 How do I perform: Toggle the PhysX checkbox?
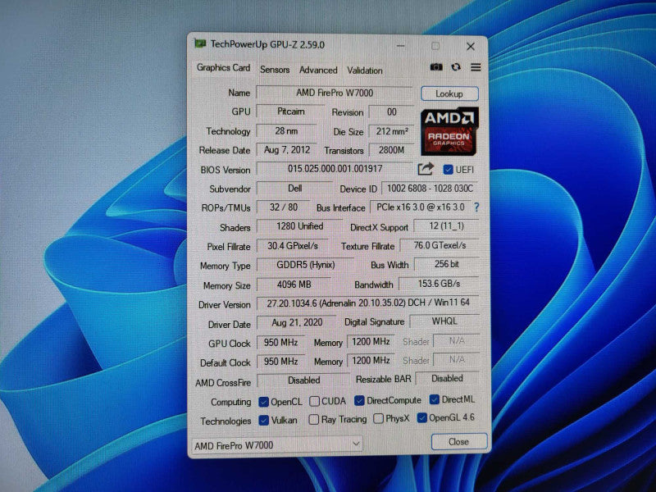pos(378,418)
